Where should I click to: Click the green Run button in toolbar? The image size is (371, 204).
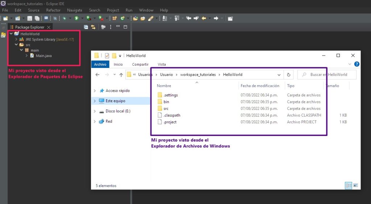[x=76, y=18]
